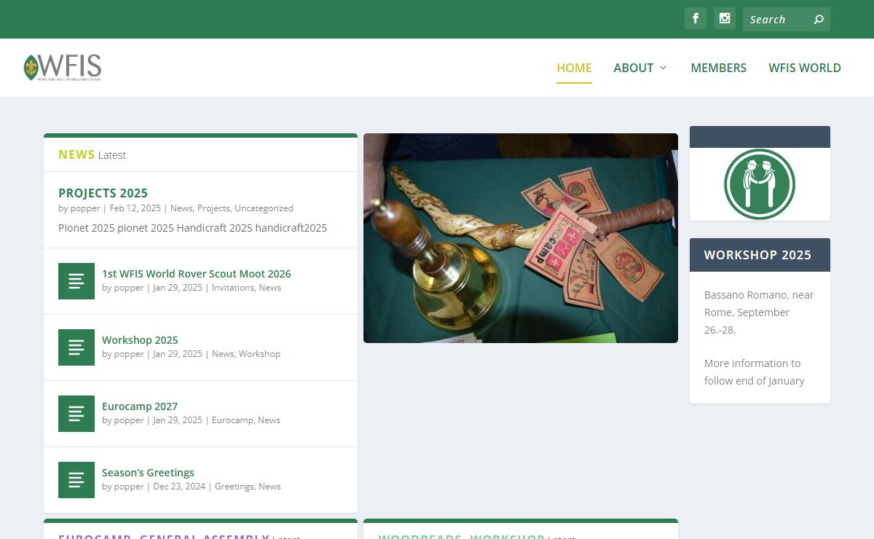874x539 pixels.
Task: Go to the HOME menu item
Action: [574, 68]
